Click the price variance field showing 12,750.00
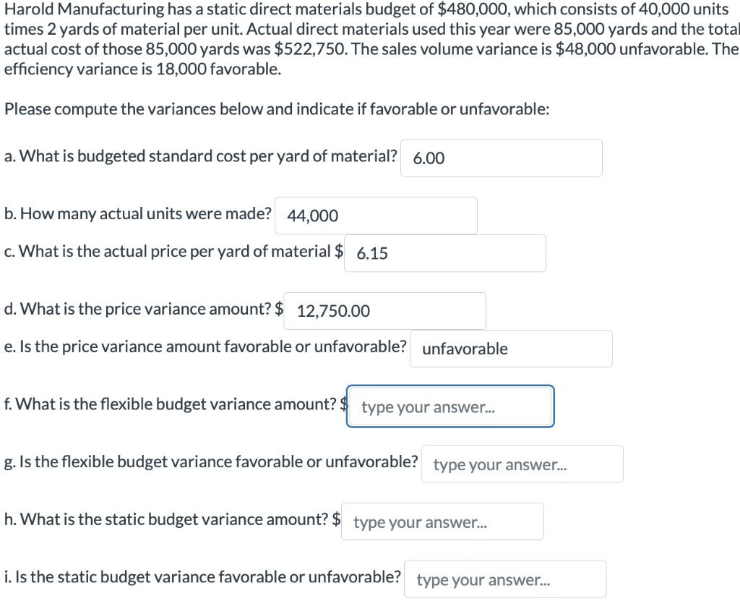This screenshot has height=609, width=740. point(384,310)
